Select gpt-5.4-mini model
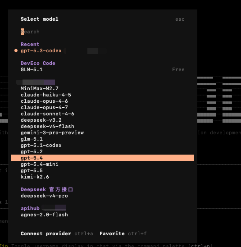Viewport: 241px width, 247px height. (40, 164)
